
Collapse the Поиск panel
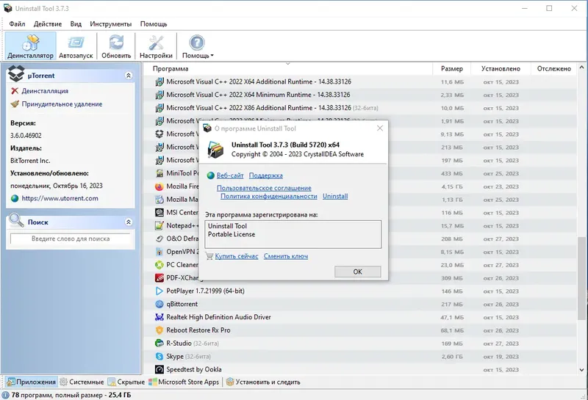(129, 222)
